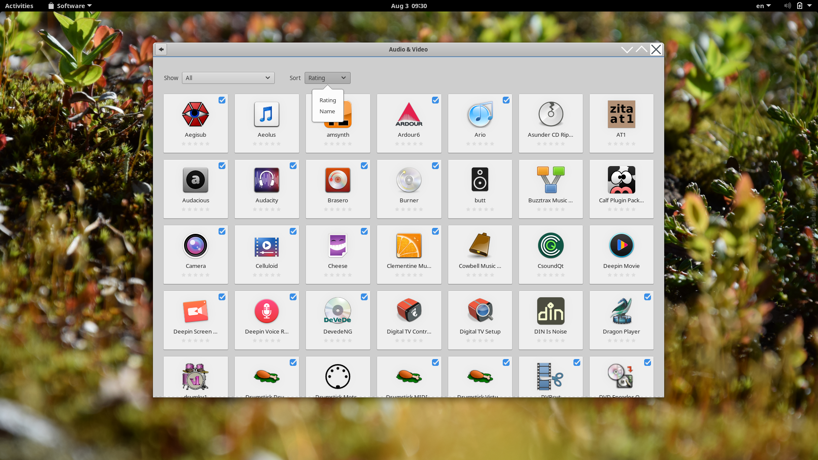818x460 pixels.
Task: Toggle the DevedeNG installed checkmark
Action: pyautogui.click(x=364, y=297)
